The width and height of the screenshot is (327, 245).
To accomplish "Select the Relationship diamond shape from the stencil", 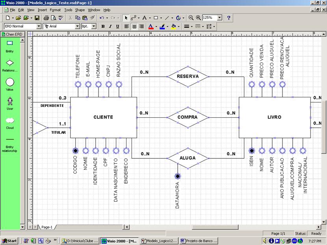I will click(x=9, y=63).
